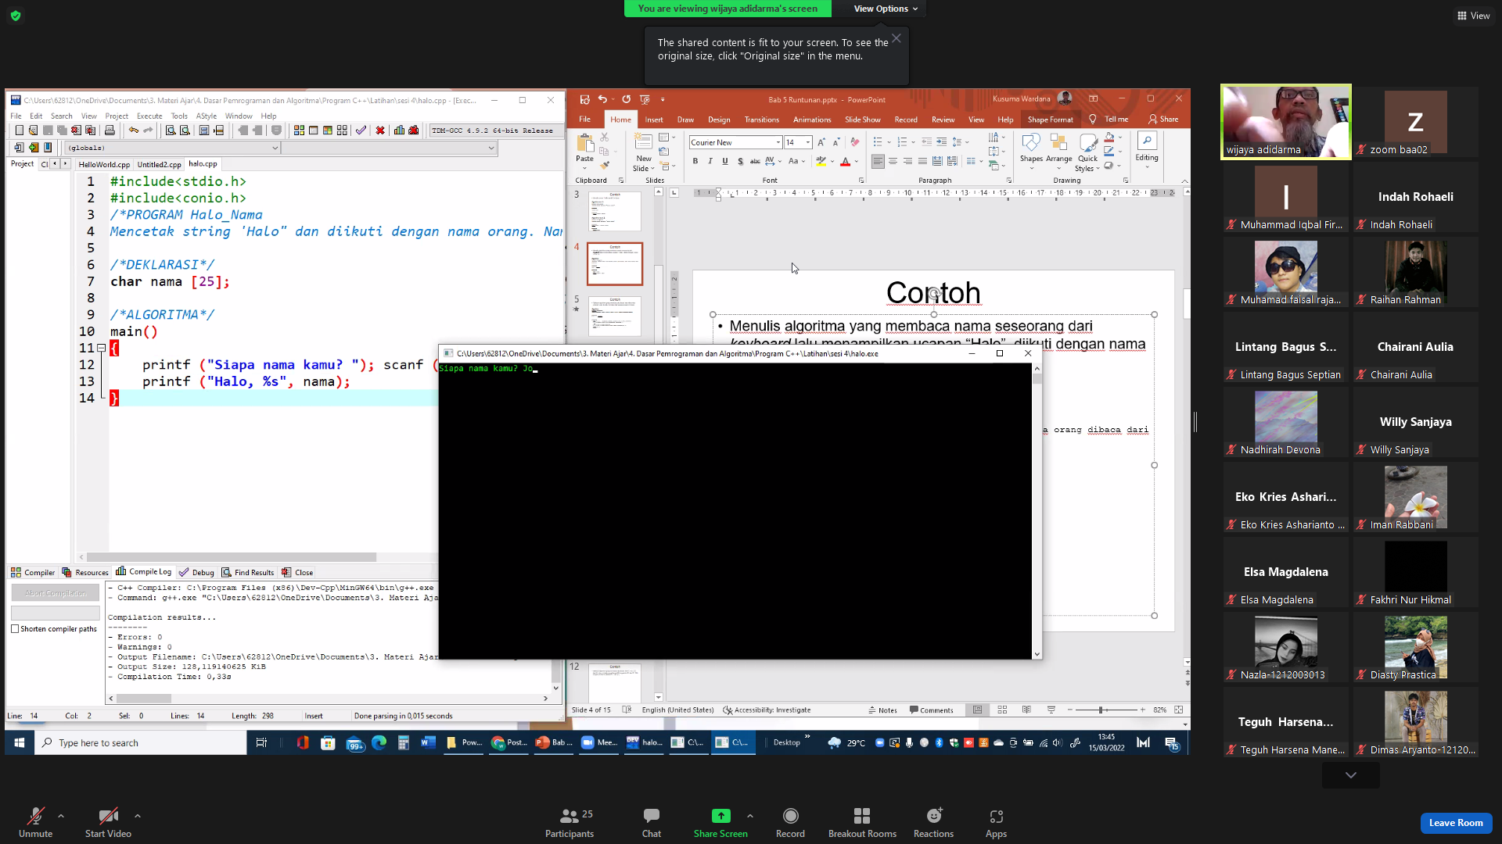Screen dimensions: 1502x844
Task: Click the syntax check checkmark in Dev-C++
Action: tap(361, 131)
